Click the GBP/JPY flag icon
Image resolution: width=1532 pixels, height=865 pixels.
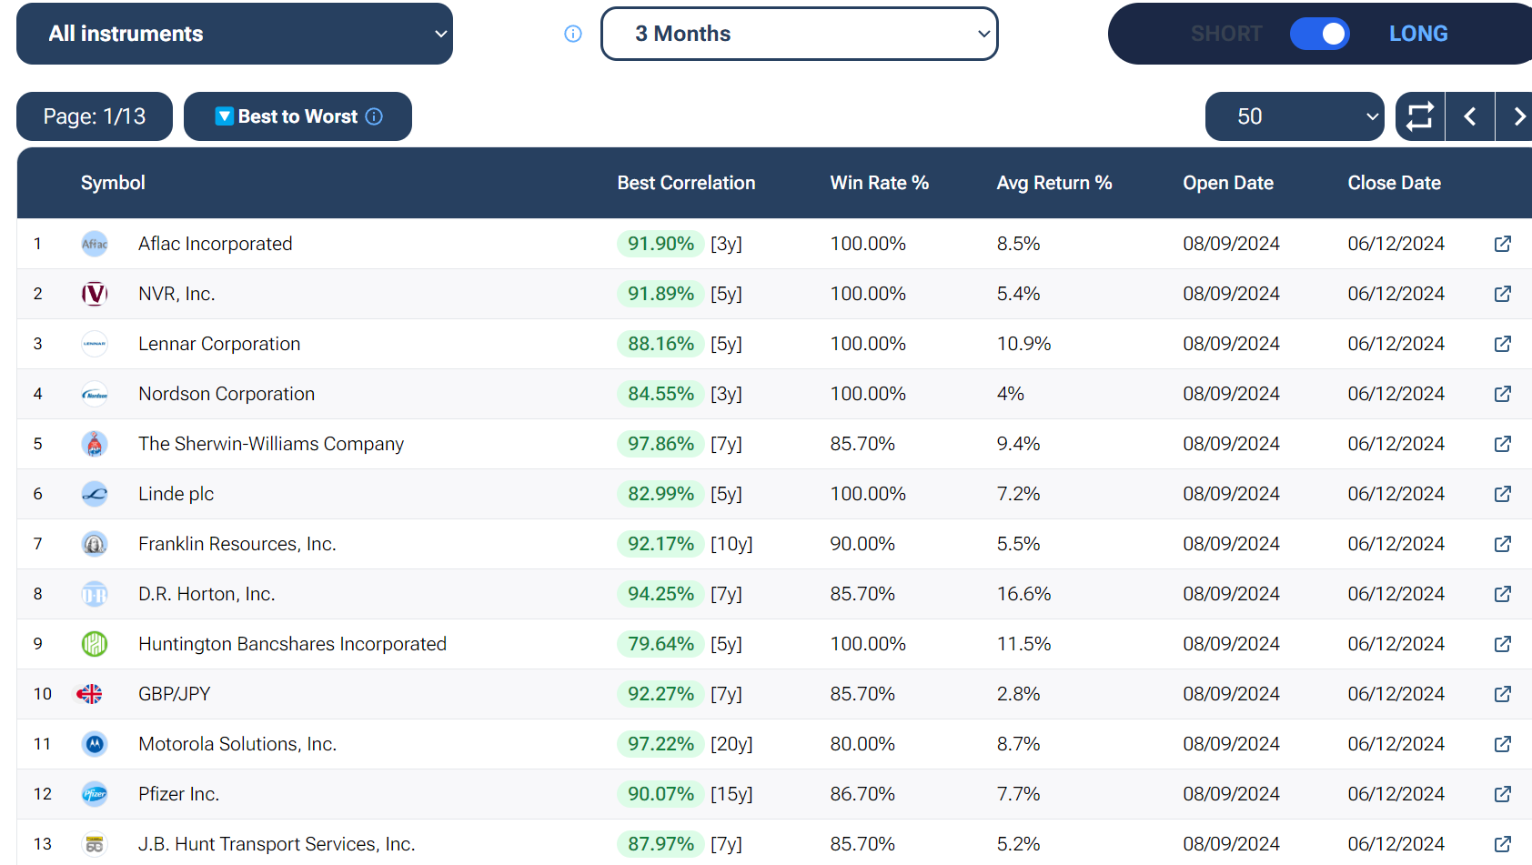click(89, 694)
